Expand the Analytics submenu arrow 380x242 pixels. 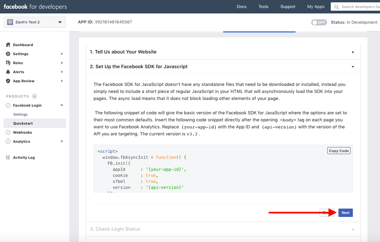pos(62,141)
